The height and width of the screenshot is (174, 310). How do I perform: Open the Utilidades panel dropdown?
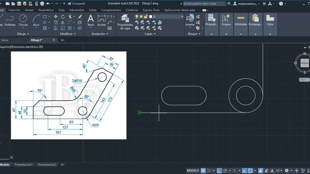coord(241,34)
